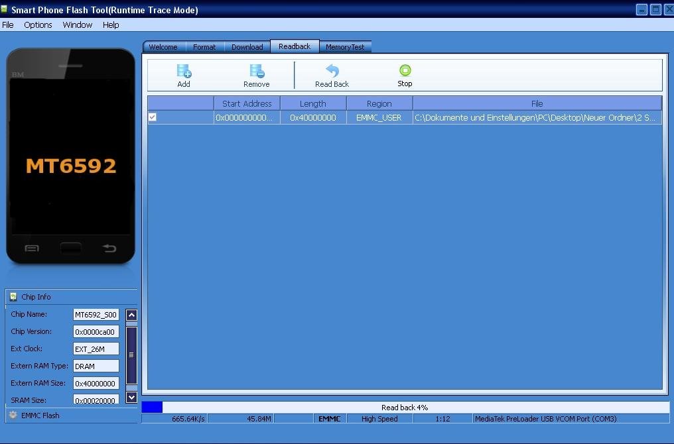Screen dimensions: 674x444
Task: Switch to the Download tab
Action: pos(247,47)
